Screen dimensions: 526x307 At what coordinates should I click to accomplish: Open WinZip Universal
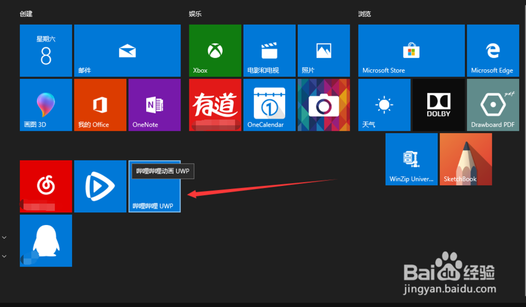411,159
